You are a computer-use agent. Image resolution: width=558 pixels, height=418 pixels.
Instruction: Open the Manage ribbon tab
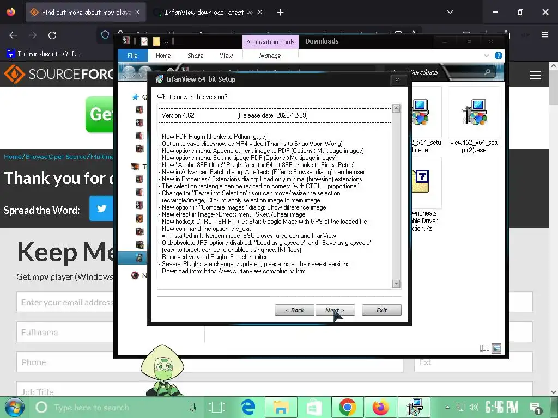(x=270, y=56)
